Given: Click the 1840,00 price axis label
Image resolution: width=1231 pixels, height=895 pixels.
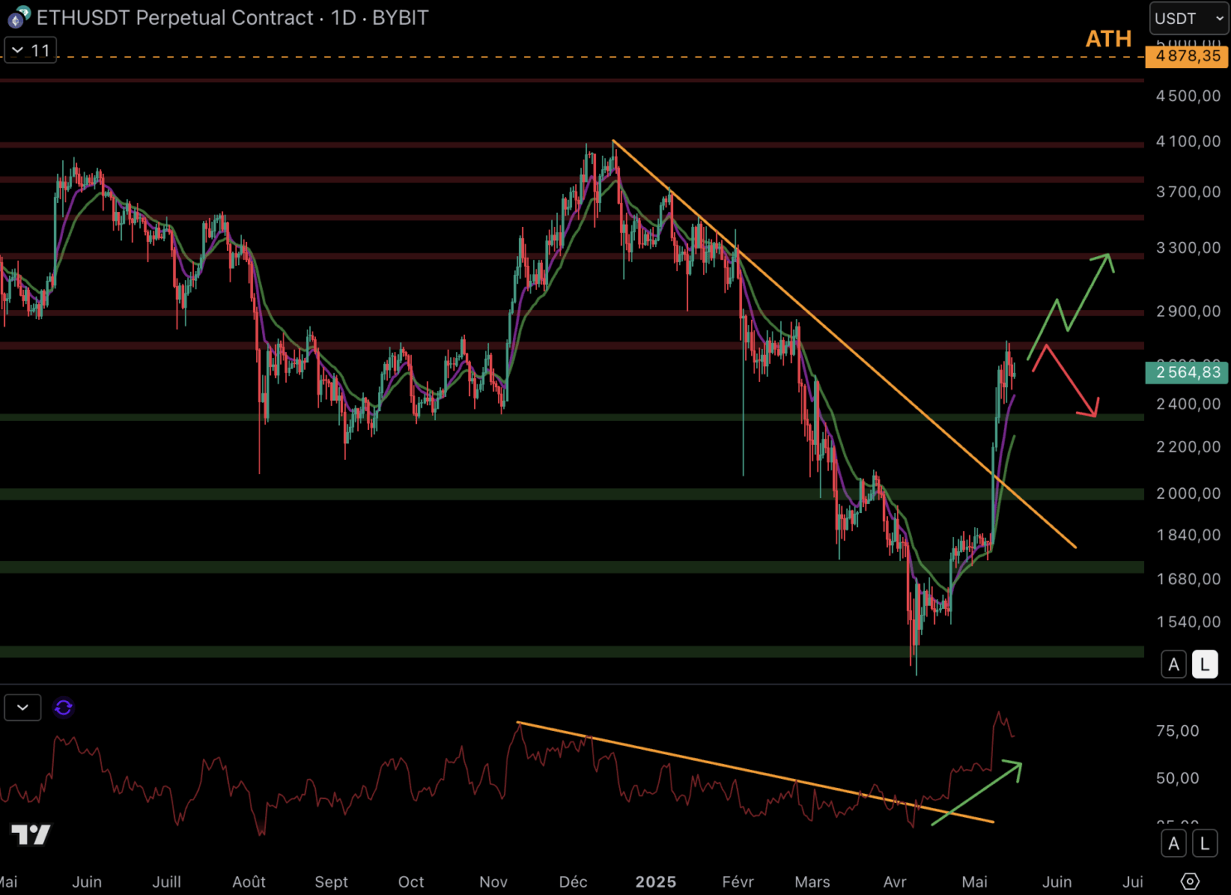Looking at the screenshot, I should pos(1189,535).
